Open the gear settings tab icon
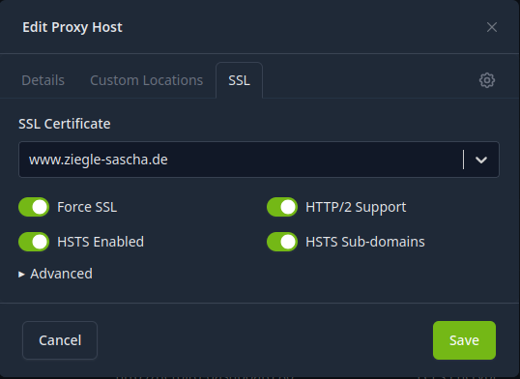This screenshot has height=379, width=520. [487, 80]
